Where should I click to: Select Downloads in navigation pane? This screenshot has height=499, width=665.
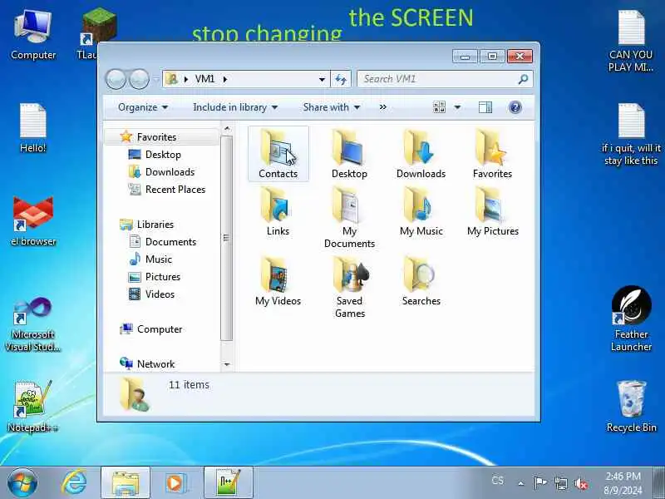(170, 172)
